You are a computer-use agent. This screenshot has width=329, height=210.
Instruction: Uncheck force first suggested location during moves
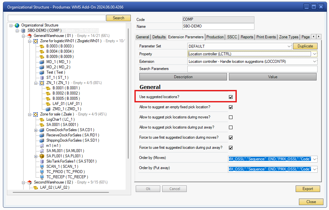pyautogui.click(x=231, y=137)
